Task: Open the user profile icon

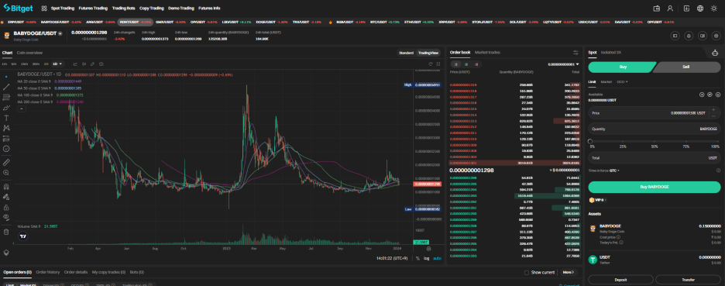Action: click(x=670, y=9)
